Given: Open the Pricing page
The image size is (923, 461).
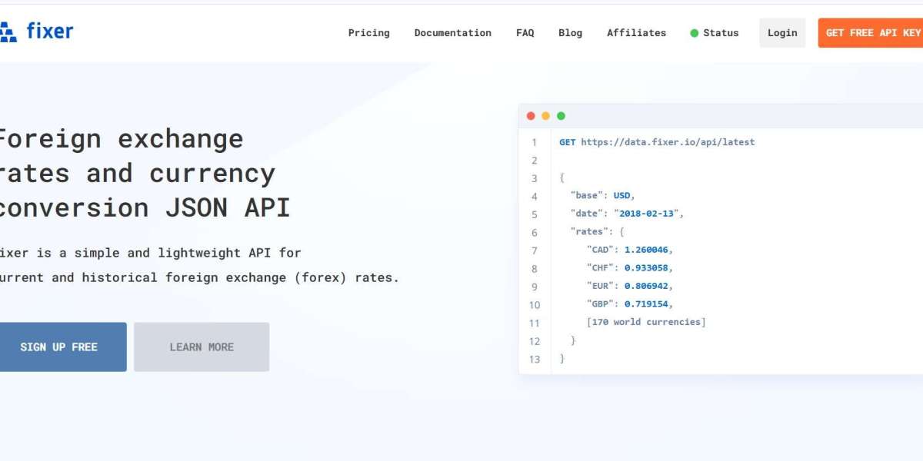Looking at the screenshot, I should tap(369, 33).
